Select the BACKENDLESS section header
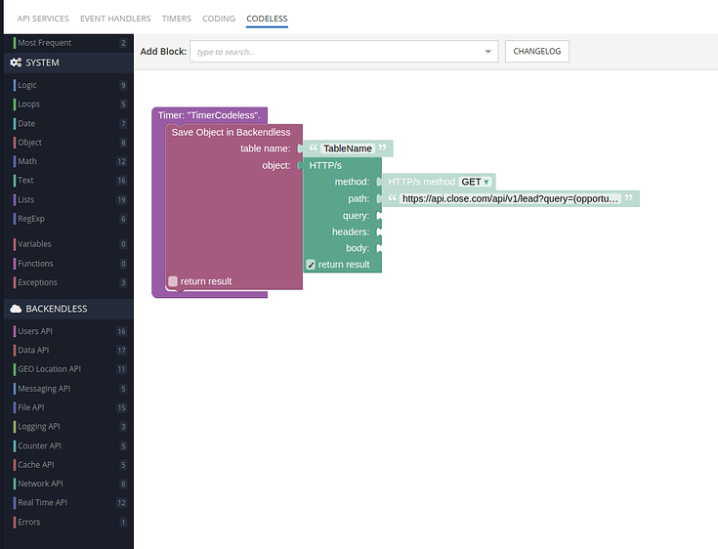The height and width of the screenshot is (549, 718). 68,309
